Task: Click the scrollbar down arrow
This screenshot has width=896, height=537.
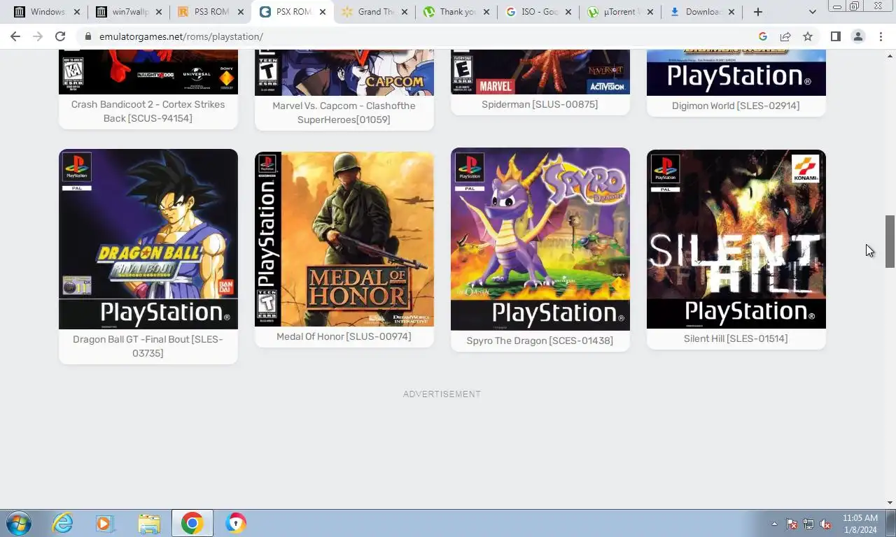Action: coord(890,503)
